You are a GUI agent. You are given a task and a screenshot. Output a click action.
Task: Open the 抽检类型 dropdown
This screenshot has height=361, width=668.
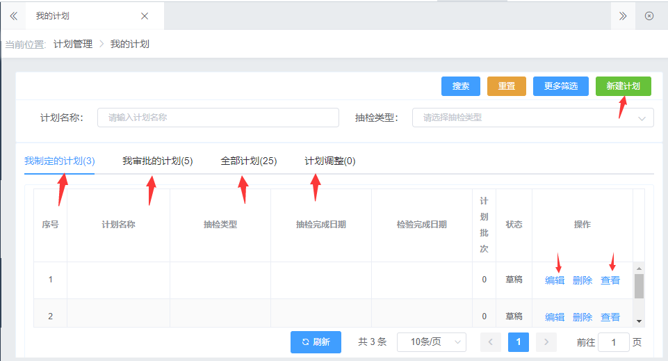coord(533,118)
